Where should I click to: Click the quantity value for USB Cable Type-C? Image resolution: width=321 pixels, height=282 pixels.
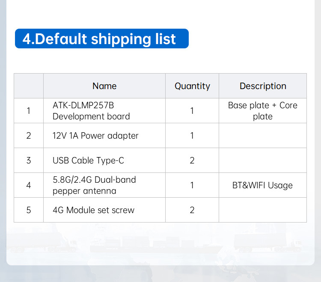click(192, 160)
